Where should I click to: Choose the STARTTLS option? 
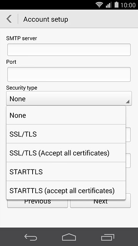[x=66, y=172]
